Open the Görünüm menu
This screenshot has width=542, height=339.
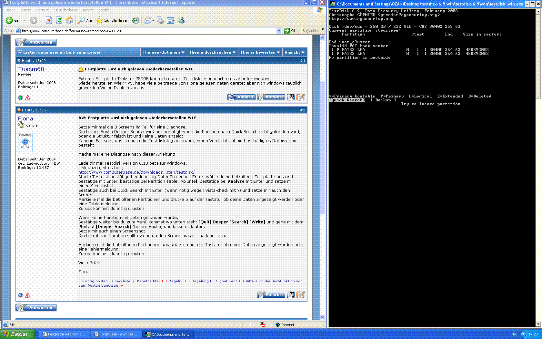[x=42, y=10]
